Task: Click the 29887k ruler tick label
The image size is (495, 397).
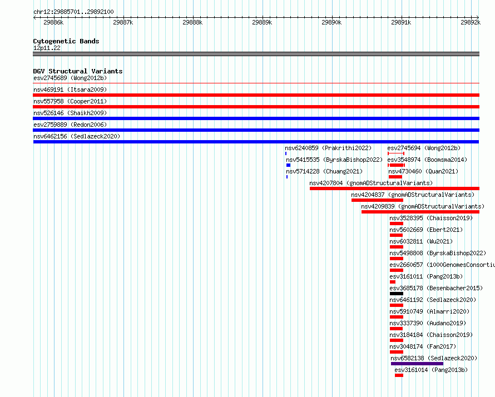Action: [x=123, y=22]
